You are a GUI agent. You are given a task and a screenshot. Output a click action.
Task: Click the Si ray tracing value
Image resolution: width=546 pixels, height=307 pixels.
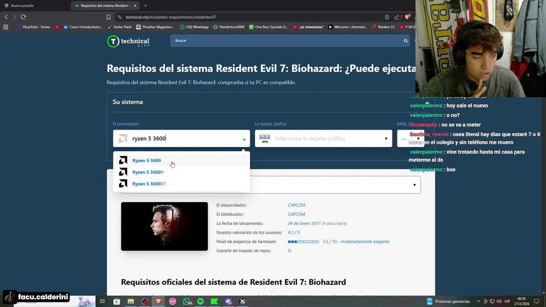(289, 251)
